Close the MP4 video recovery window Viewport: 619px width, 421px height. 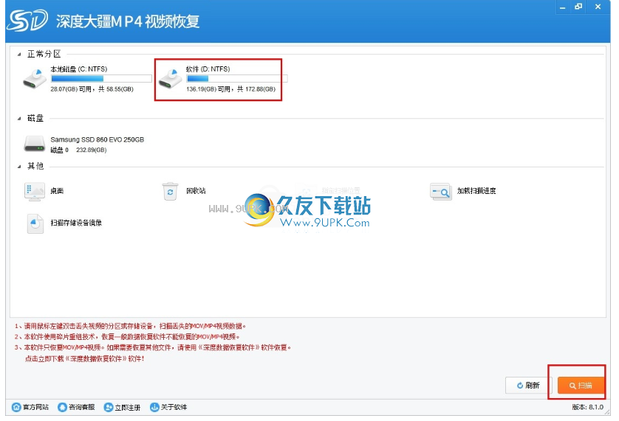coord(598,7)
